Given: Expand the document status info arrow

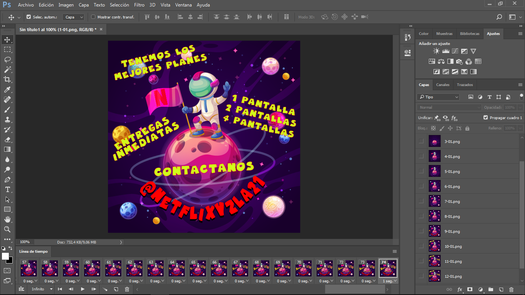Looking at the screenshot, I should pos(121,242).
